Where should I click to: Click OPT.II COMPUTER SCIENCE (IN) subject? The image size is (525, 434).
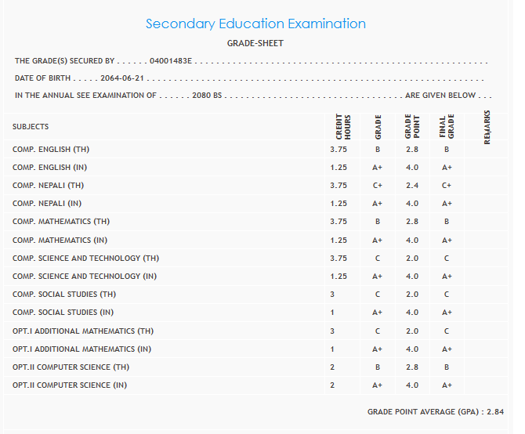pyautogui.click(x=69, y=385)
